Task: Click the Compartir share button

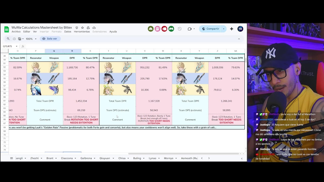Action: click(210, 29)
